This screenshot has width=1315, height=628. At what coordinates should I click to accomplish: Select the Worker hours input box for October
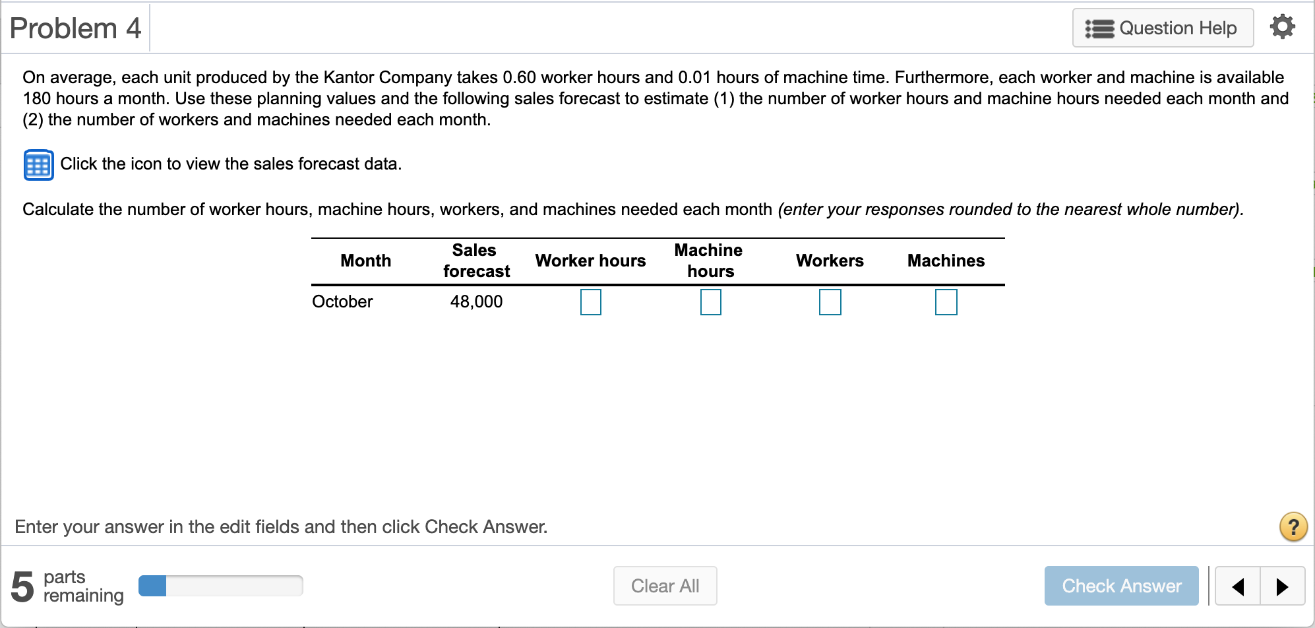pyautogui.click(x=590, y=302)
